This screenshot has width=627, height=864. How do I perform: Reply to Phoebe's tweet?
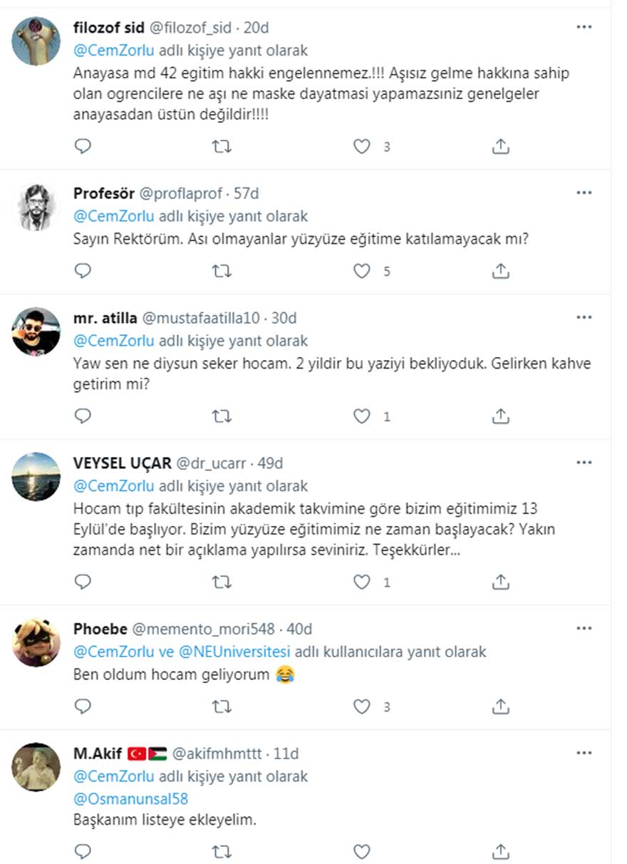coord(83,707)
